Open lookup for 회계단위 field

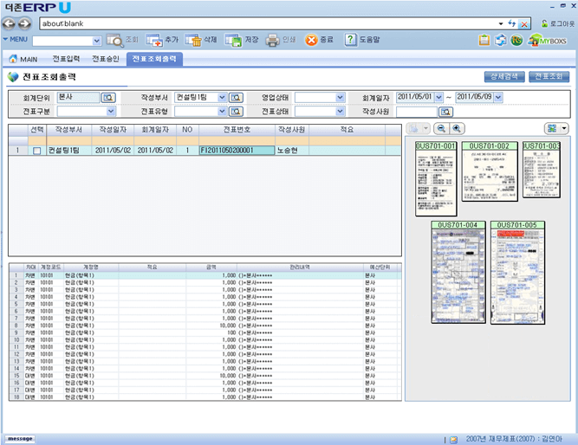coord(109,98)
